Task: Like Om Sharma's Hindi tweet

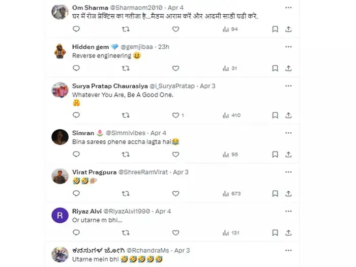Action: tap(175, 29)
